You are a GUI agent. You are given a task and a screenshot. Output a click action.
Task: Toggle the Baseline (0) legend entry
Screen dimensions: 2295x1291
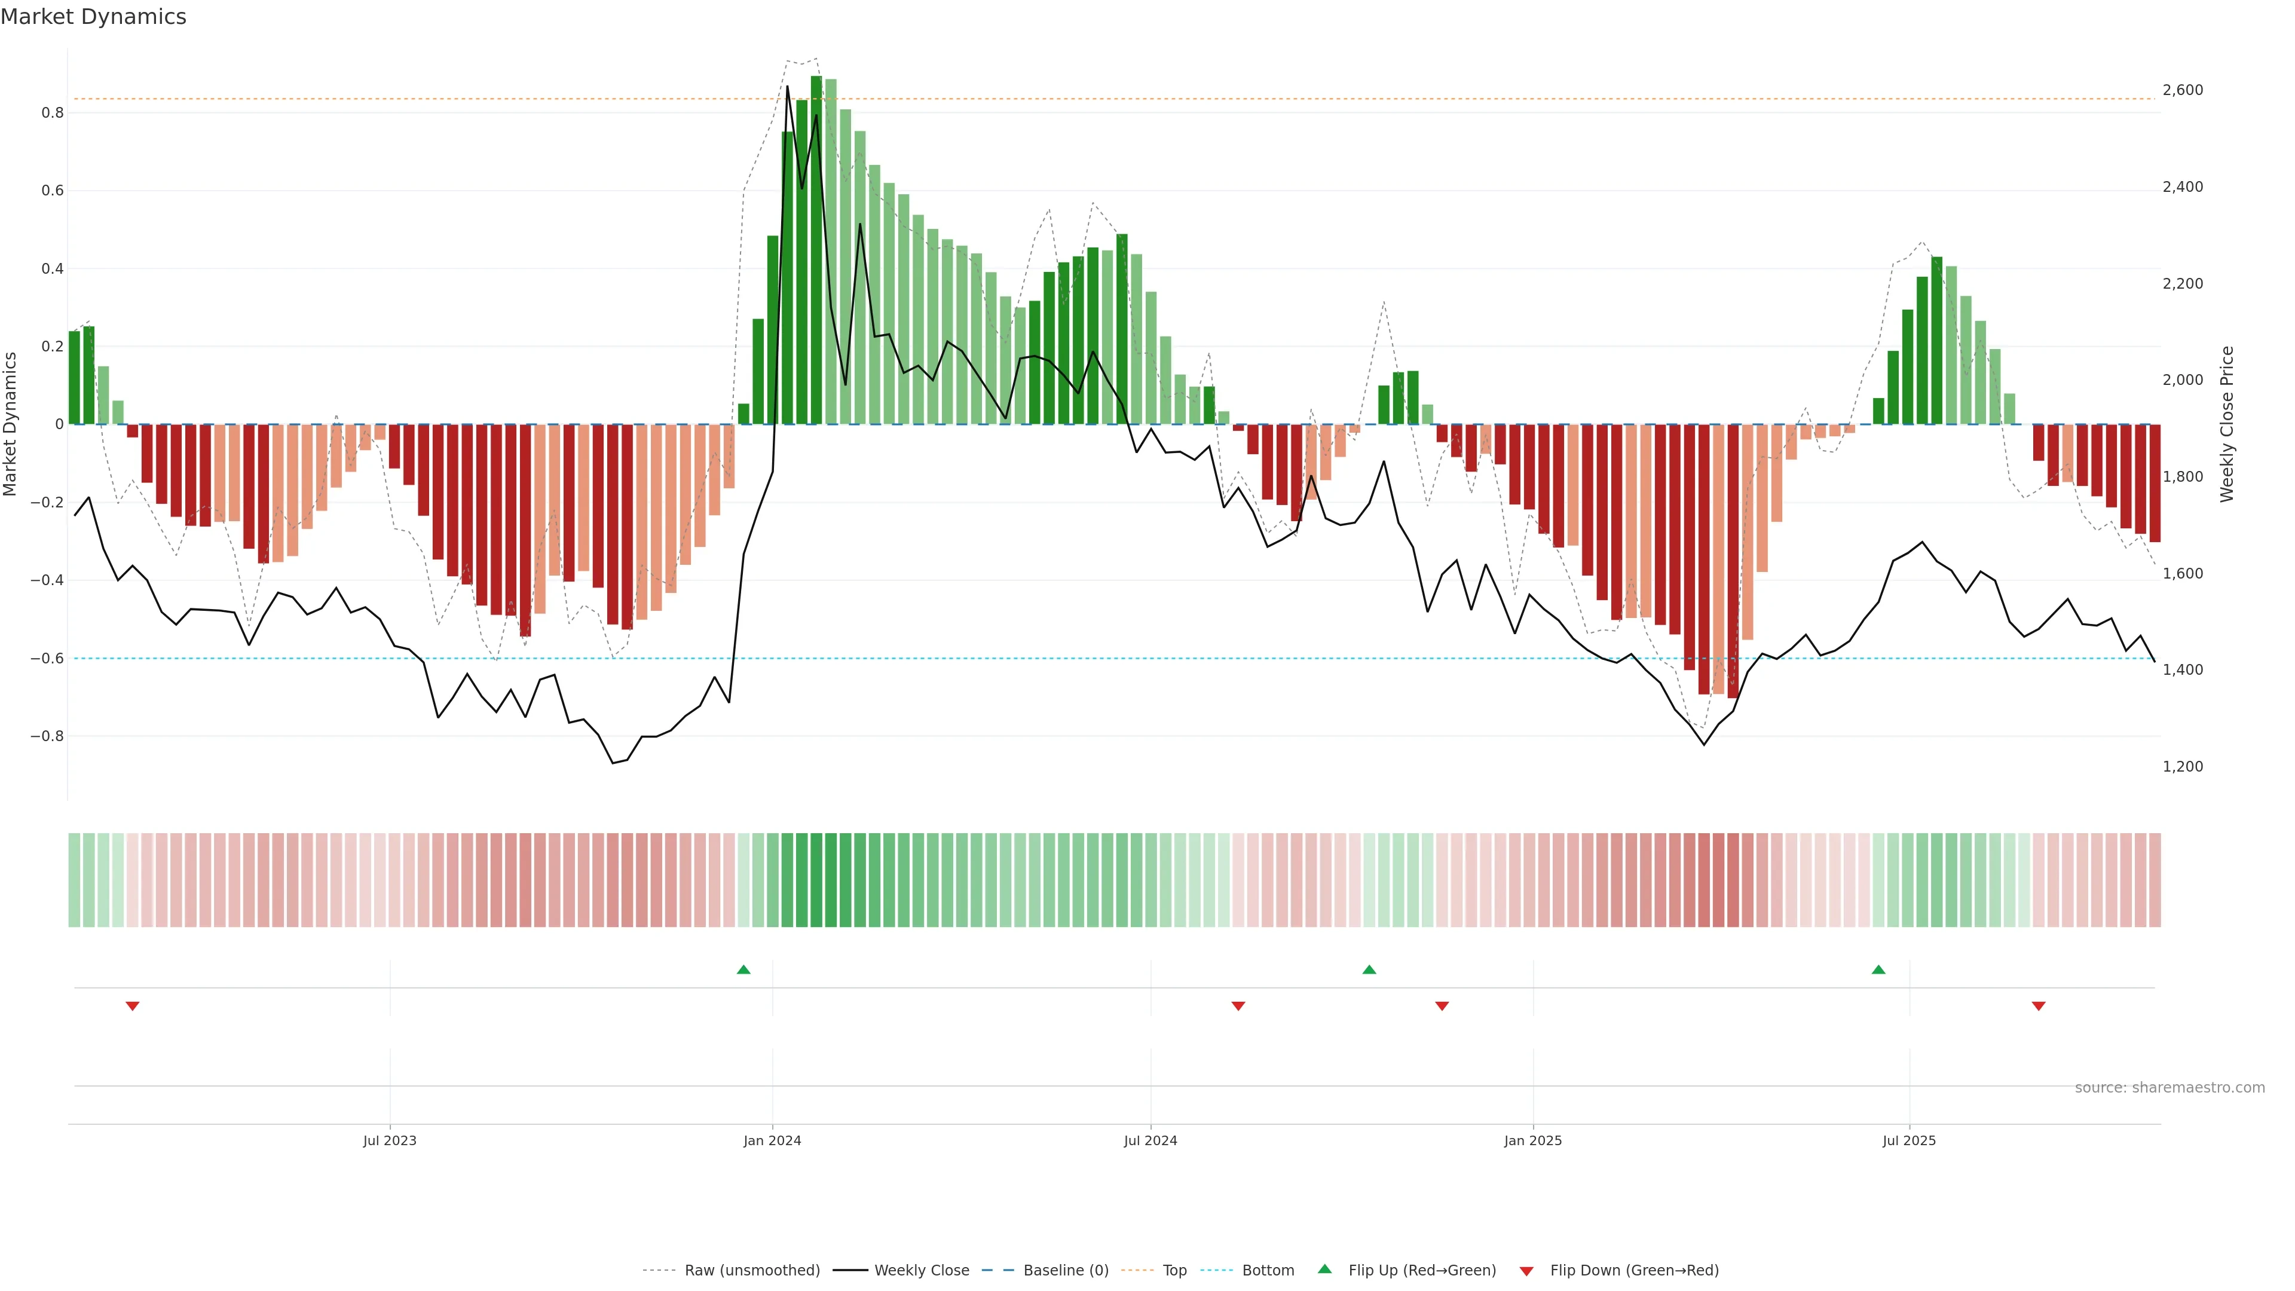click(x=1066, y=1271)
